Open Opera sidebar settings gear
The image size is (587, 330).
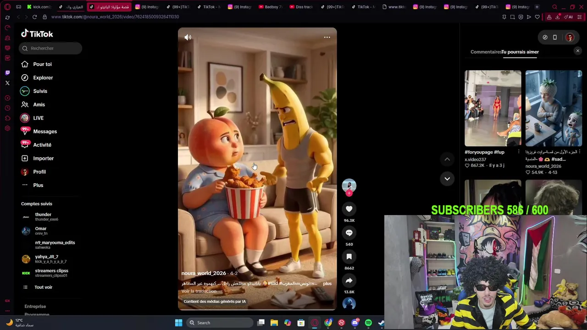(x=7, y=128)
